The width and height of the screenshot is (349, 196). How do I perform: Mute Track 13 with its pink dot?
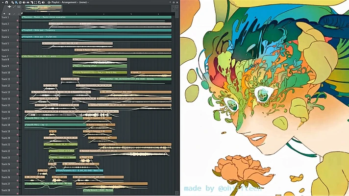pyautogui.click(x=18, y=96)
